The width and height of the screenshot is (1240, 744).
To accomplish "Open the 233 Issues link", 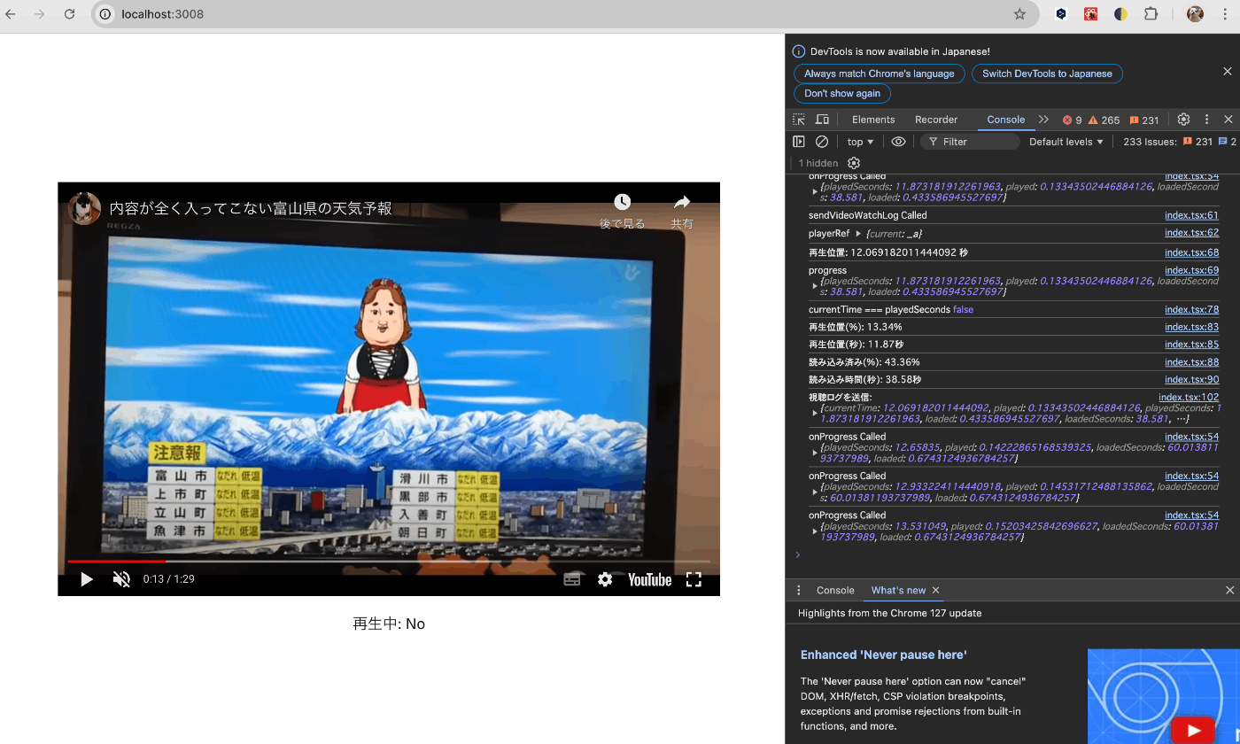I will point(1180,142).
